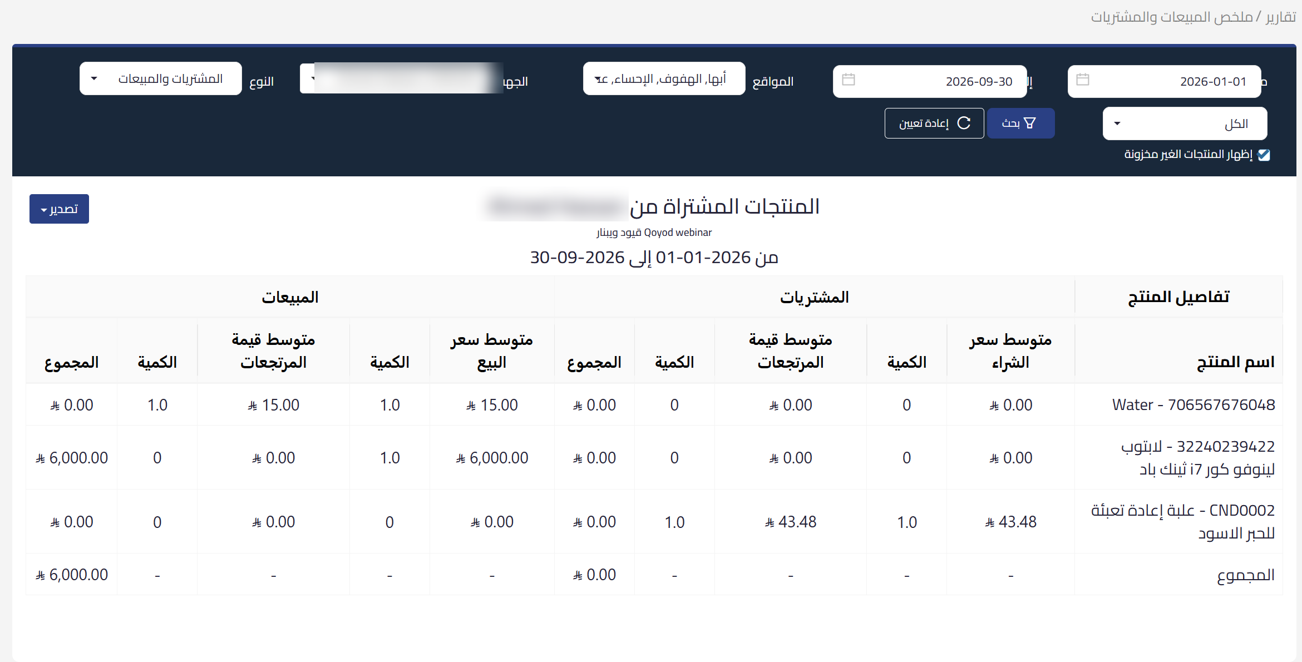This screenshot has height=662, width=1302.
Task: Click ملخص المبيعات والمشتريات breadcrumb item
Action: (x=1172, y=17)
